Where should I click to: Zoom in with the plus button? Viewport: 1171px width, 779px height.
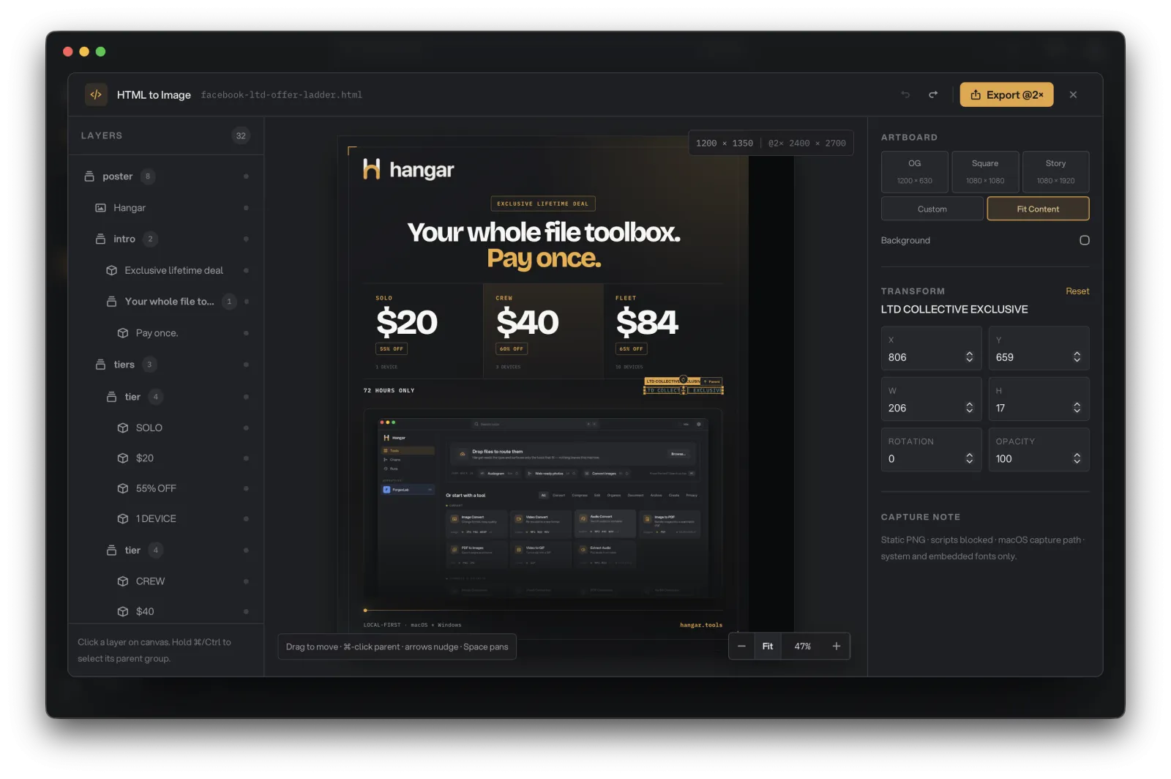837,646
